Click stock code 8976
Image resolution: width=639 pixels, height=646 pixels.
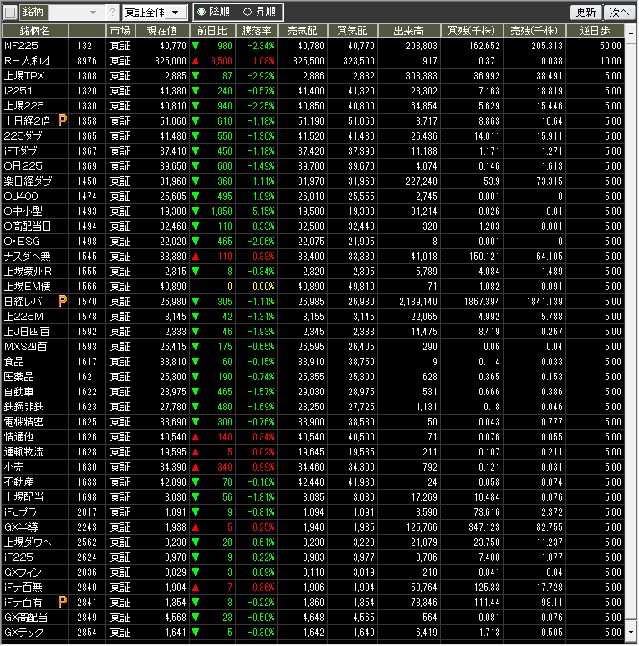(87, 61)
